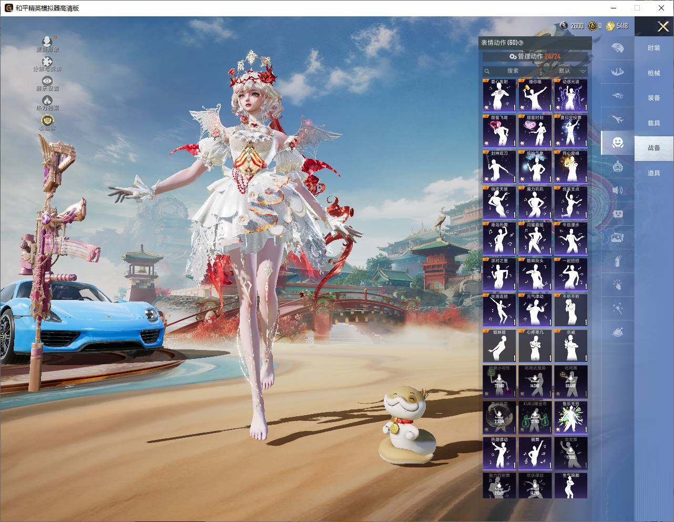Switch to the 枪械 tab
The height and width of the screenshot is (522, 674).
(x=653, y=73)
